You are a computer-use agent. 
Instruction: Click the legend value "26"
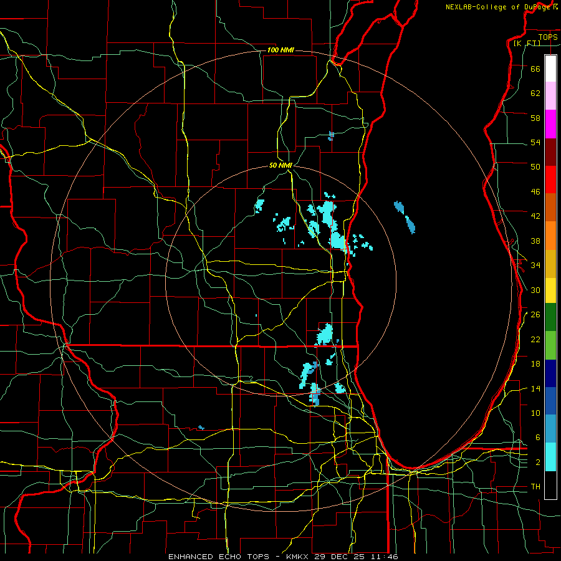tap(535, 315)
